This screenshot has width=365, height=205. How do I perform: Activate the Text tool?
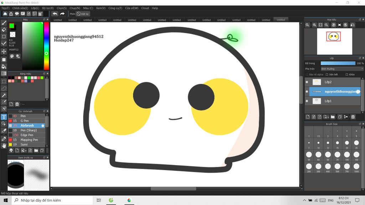coord(4,117)
